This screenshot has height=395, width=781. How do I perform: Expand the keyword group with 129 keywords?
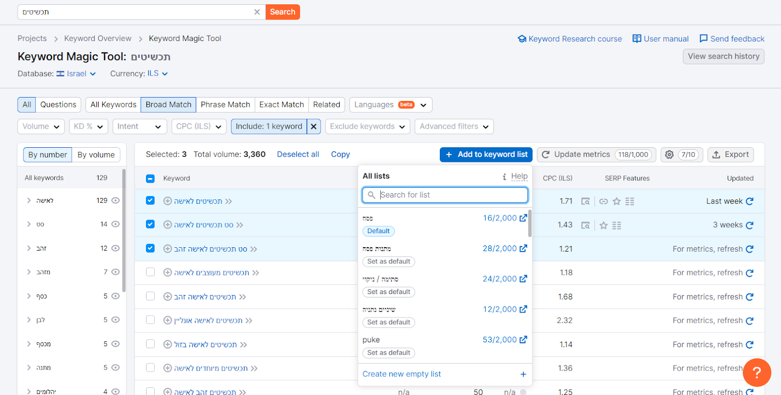click(x=29, y=200)
